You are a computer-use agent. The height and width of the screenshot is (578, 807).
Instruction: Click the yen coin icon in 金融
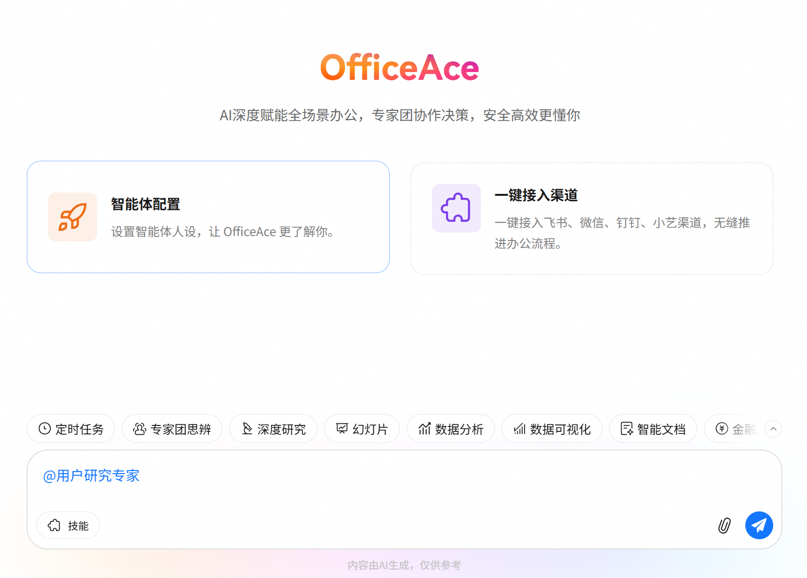722,428
